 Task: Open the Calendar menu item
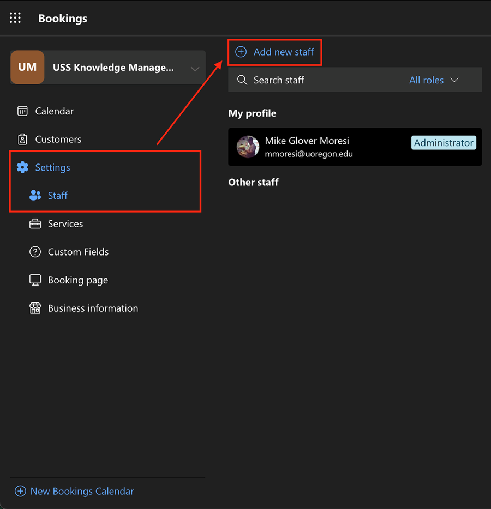coord(55,111)
